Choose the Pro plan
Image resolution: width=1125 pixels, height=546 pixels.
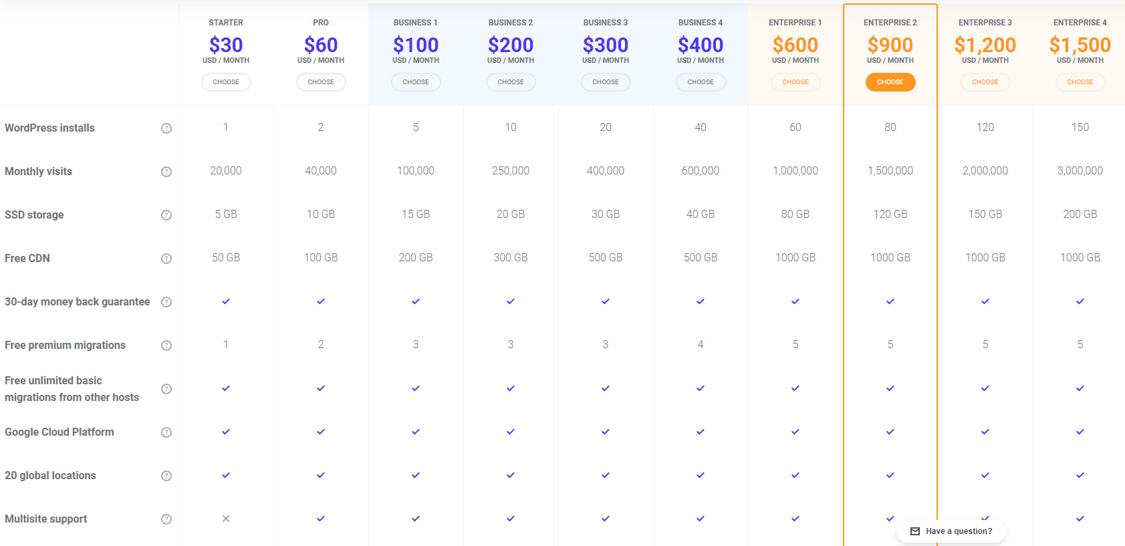tap(321, 82)
